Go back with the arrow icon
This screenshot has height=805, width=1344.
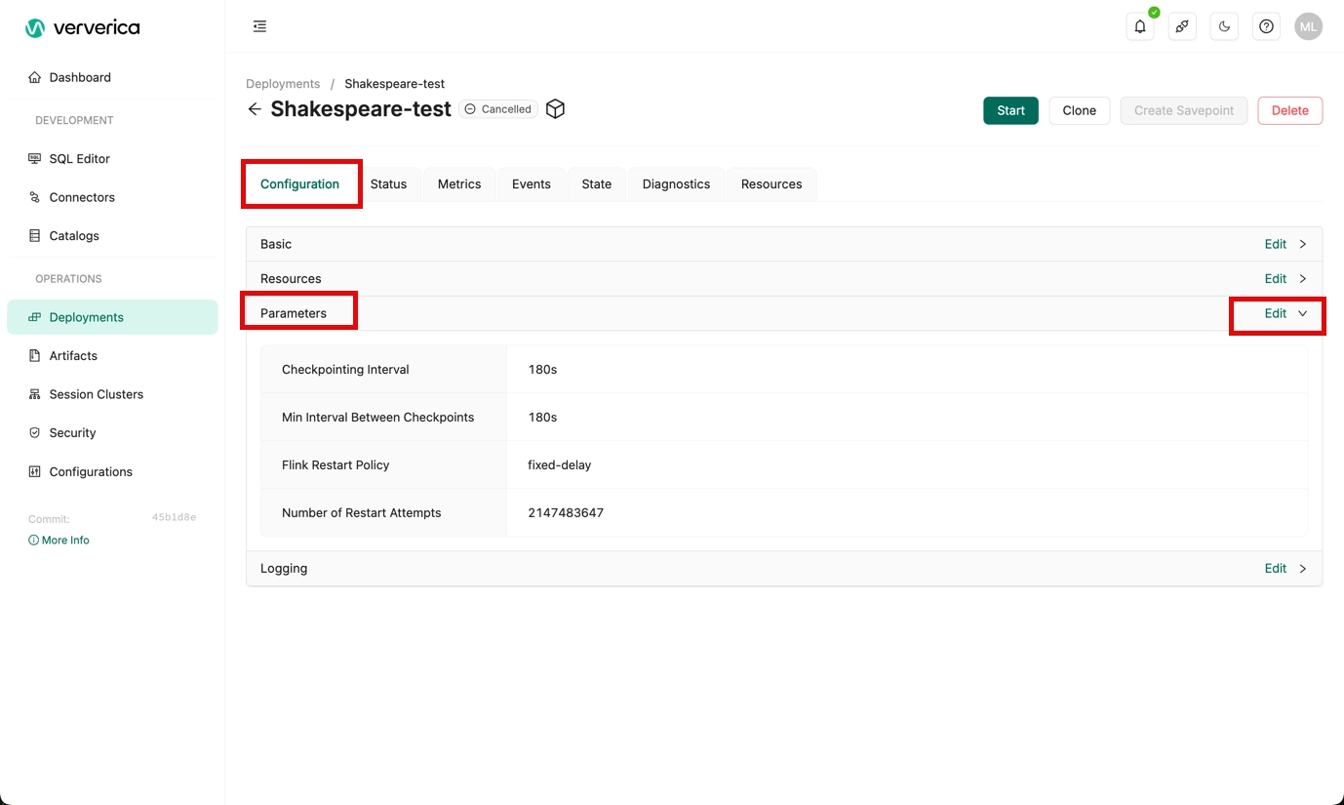click(x=255, y=109)
